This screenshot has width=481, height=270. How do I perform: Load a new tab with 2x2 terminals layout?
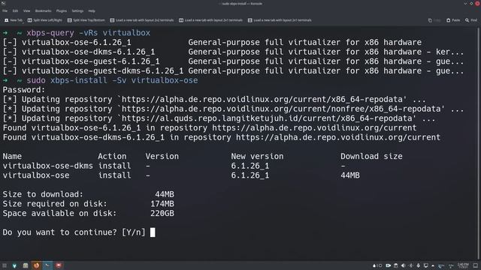click(142, 20)
